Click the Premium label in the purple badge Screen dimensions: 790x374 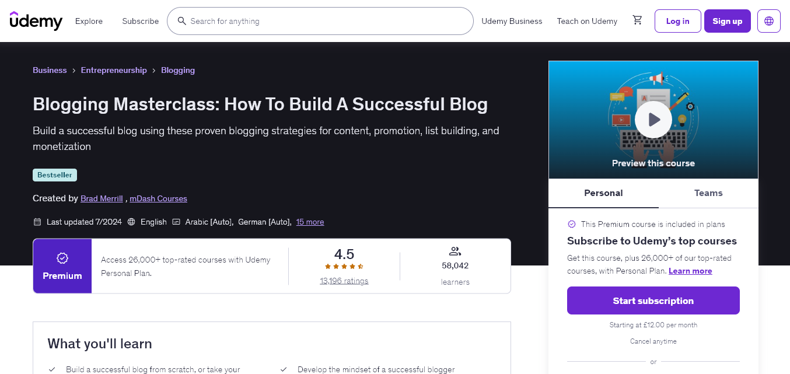[62, 276]
